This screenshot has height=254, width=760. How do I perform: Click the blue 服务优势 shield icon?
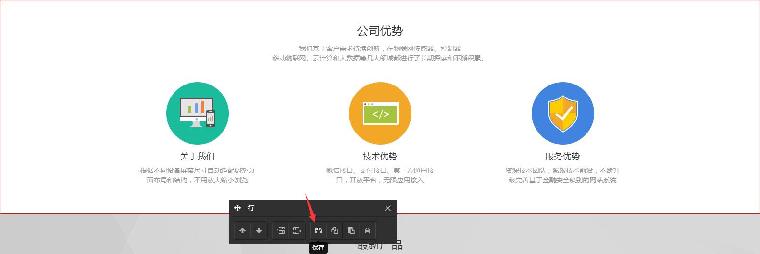click(562, 113)
